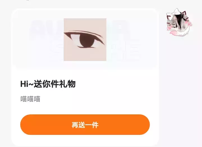Tap the Hi~ greeting at title start
Image resolution: width=202 pixels, height=147 pixels.
(27, 84)
